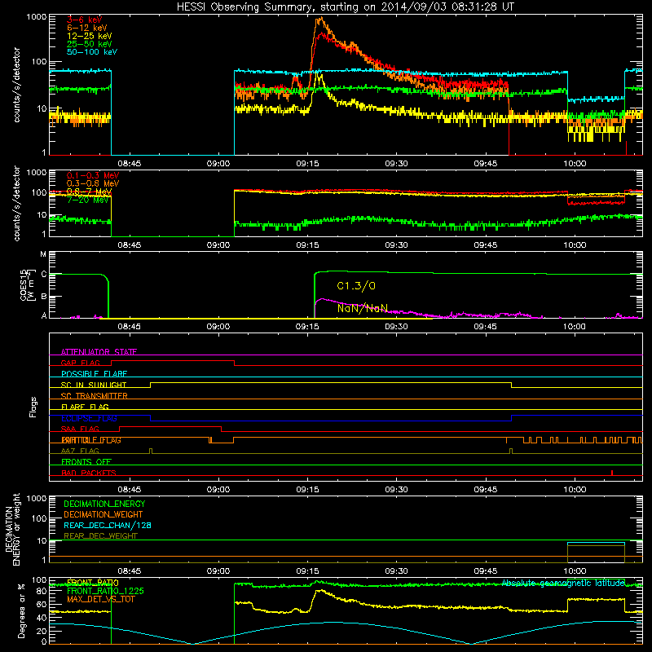Image resolution: width=652 pixels, height=652 pixels.
Task: Click the AA7_FLAG label
Action: 80,451
